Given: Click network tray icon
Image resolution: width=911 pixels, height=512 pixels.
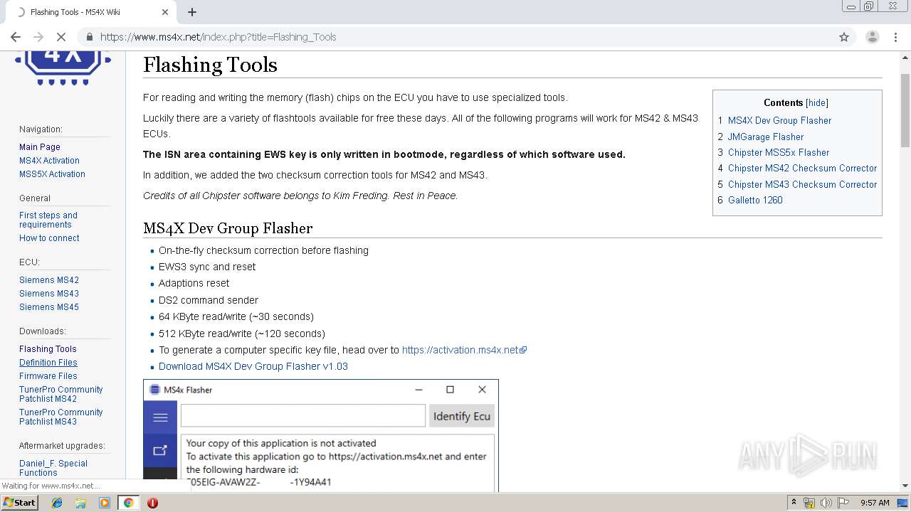Looking at the screenshot, I should coord(810,503).
